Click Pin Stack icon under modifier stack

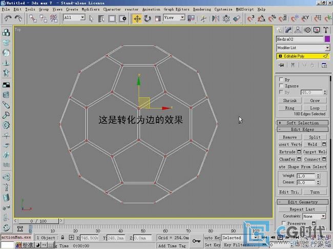281,65
